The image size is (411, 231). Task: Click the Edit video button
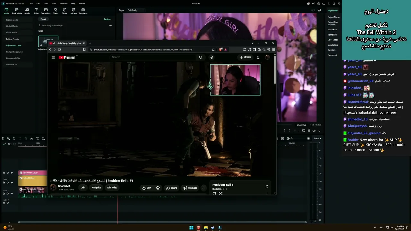coord(112,188)
